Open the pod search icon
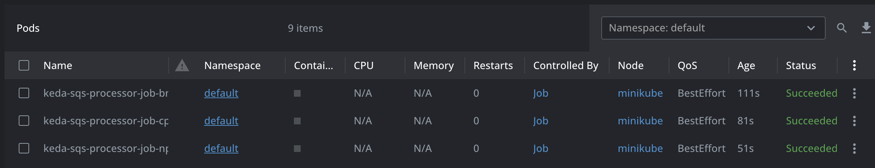 tap(842, 28)
